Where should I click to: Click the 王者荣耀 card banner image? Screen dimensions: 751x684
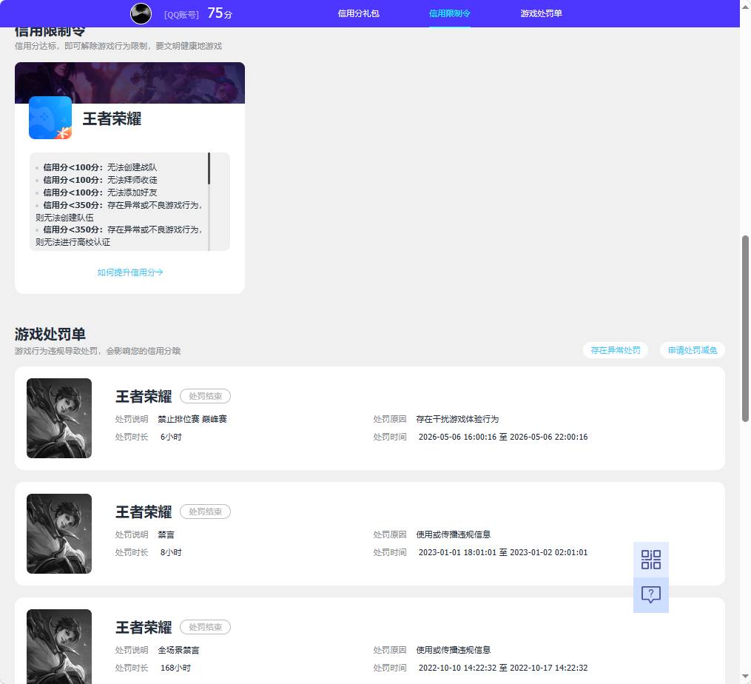click(x=129, y=82)
